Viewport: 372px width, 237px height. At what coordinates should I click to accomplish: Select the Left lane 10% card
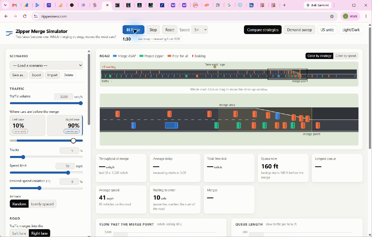(x=27, y=126)
